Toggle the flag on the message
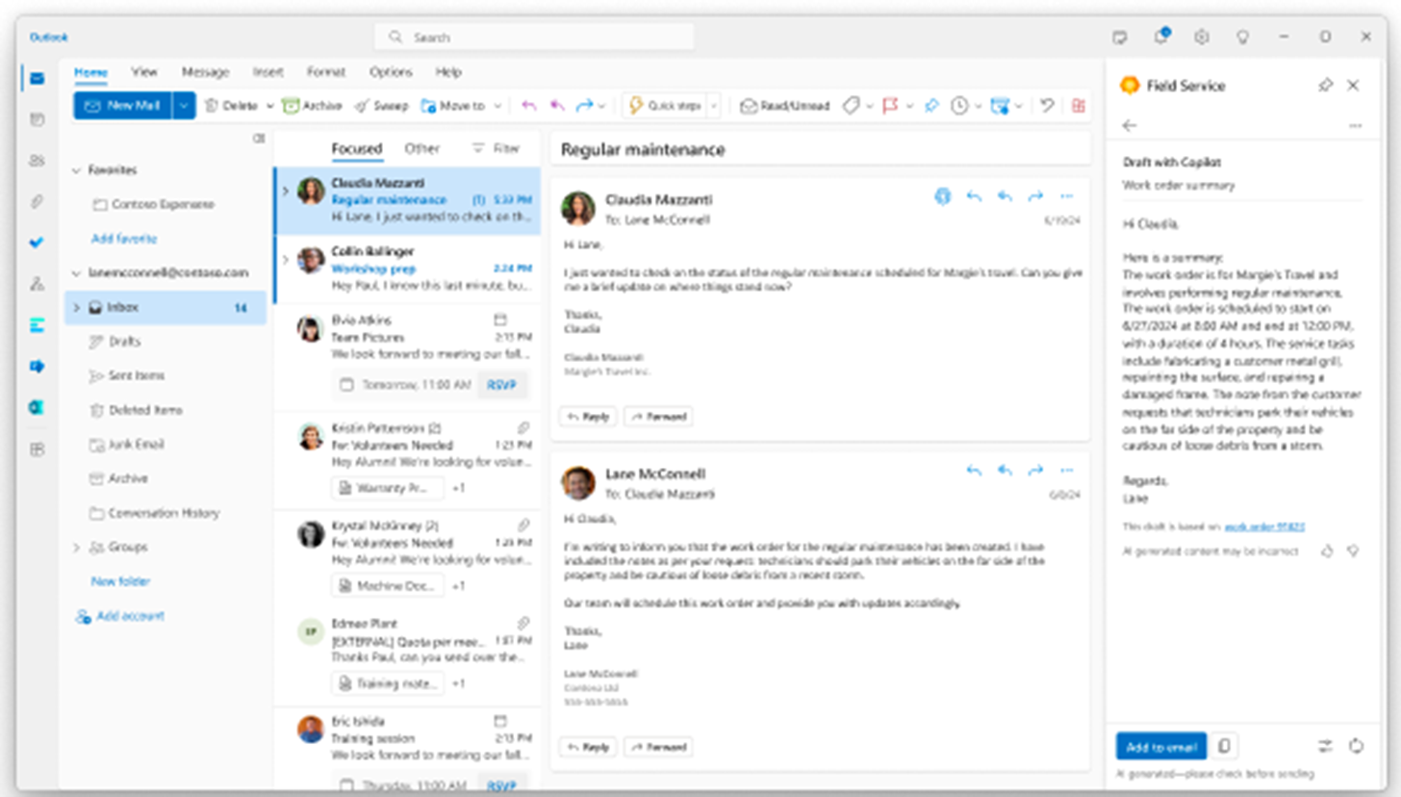 [886, 106]
